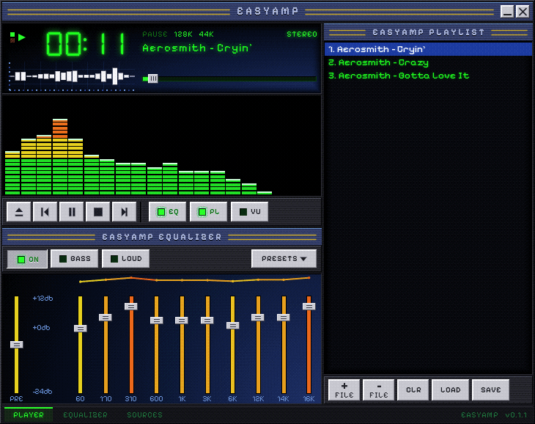Screen dimensions: 535x424
Task: Clear playlist with CLR button
Action: (413, 390)
